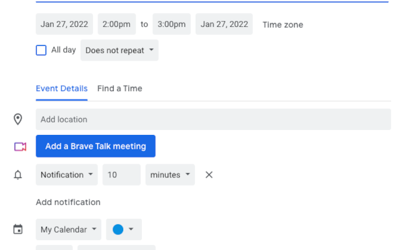Select the 3:00pm end time

click(171, 24)
